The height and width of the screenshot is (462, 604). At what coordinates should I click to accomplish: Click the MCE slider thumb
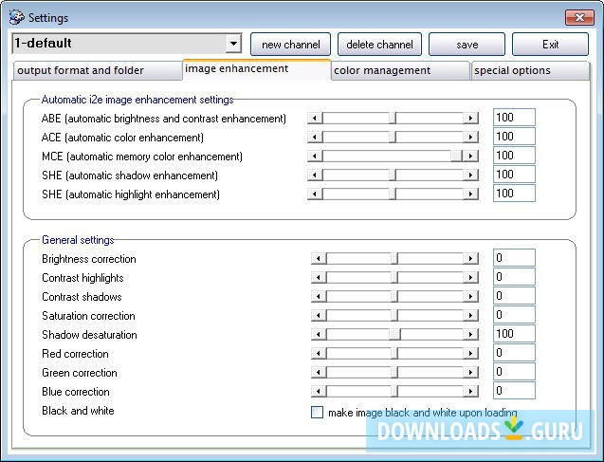[456, 156]
